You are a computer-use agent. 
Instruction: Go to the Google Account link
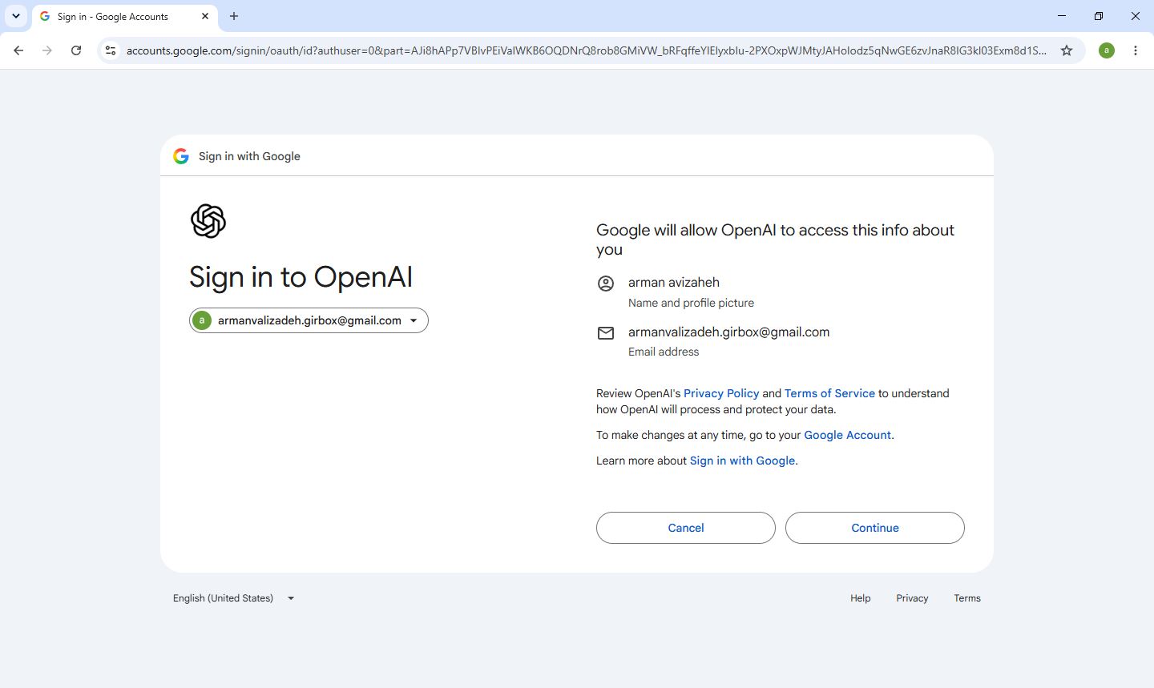click(847, 435)
